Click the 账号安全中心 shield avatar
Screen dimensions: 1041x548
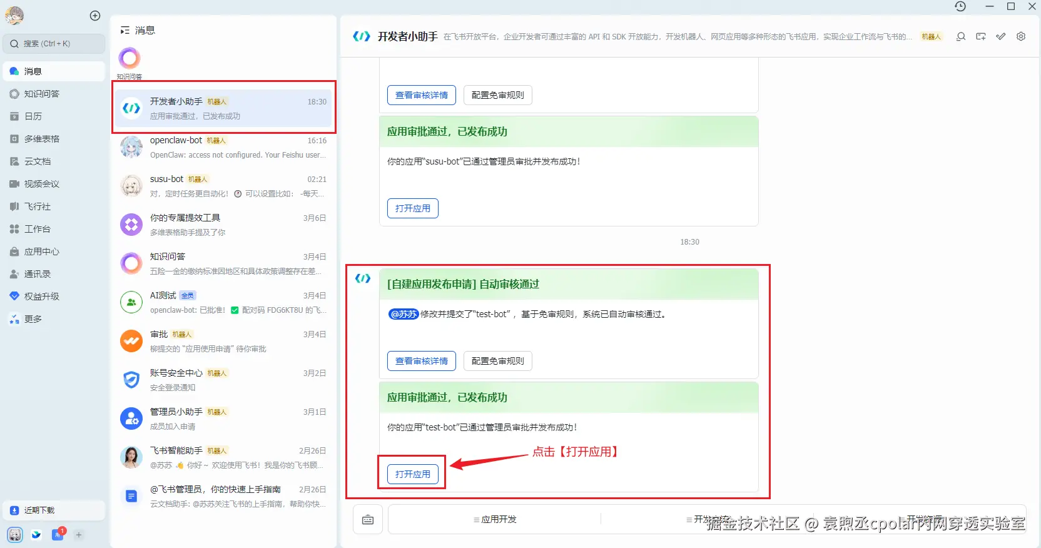click(x=131, y=380)
